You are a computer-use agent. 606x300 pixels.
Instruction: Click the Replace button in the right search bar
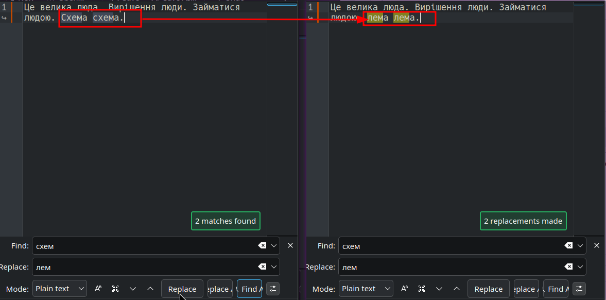coord(489,289)
